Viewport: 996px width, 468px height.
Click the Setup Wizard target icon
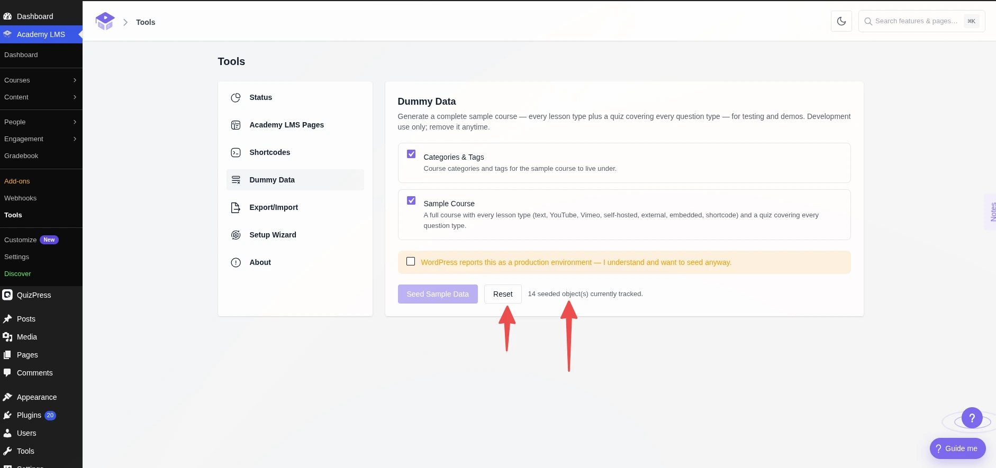236,235
